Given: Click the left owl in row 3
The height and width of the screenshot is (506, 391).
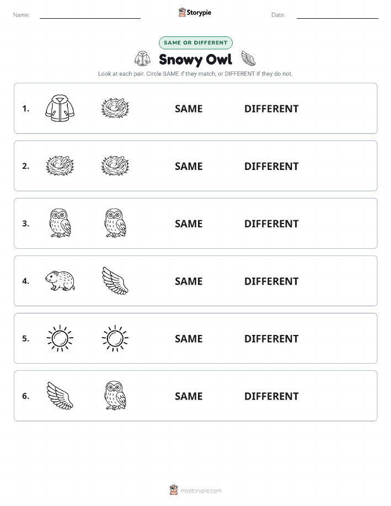Looking at the screenshot, I should coord(60,223).
